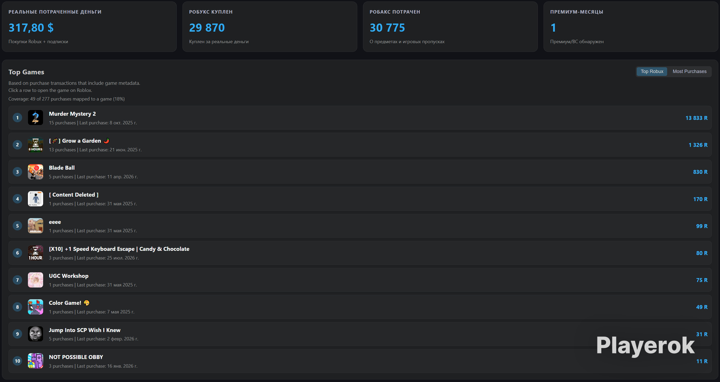Click the rank 9 badge
The width and height of the screenshot is (720, 382).
tap(17, 334)
